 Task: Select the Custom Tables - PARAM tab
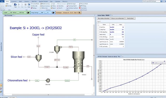[103, 15]
